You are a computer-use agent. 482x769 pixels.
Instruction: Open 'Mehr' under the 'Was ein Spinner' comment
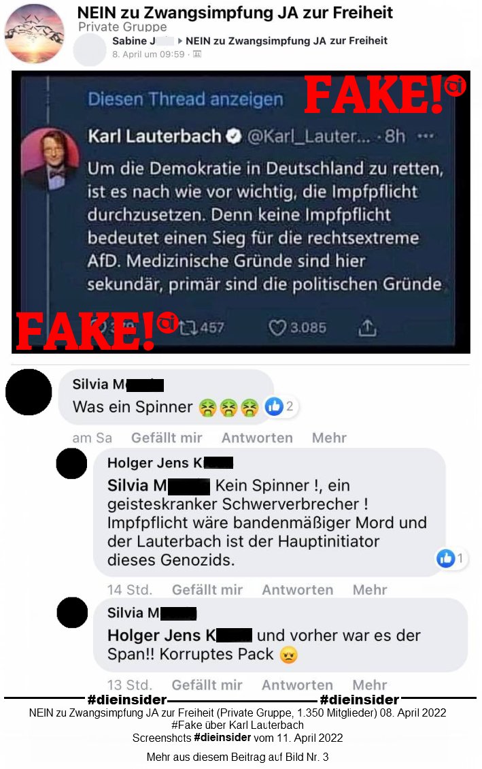click(x=329, y=438)
